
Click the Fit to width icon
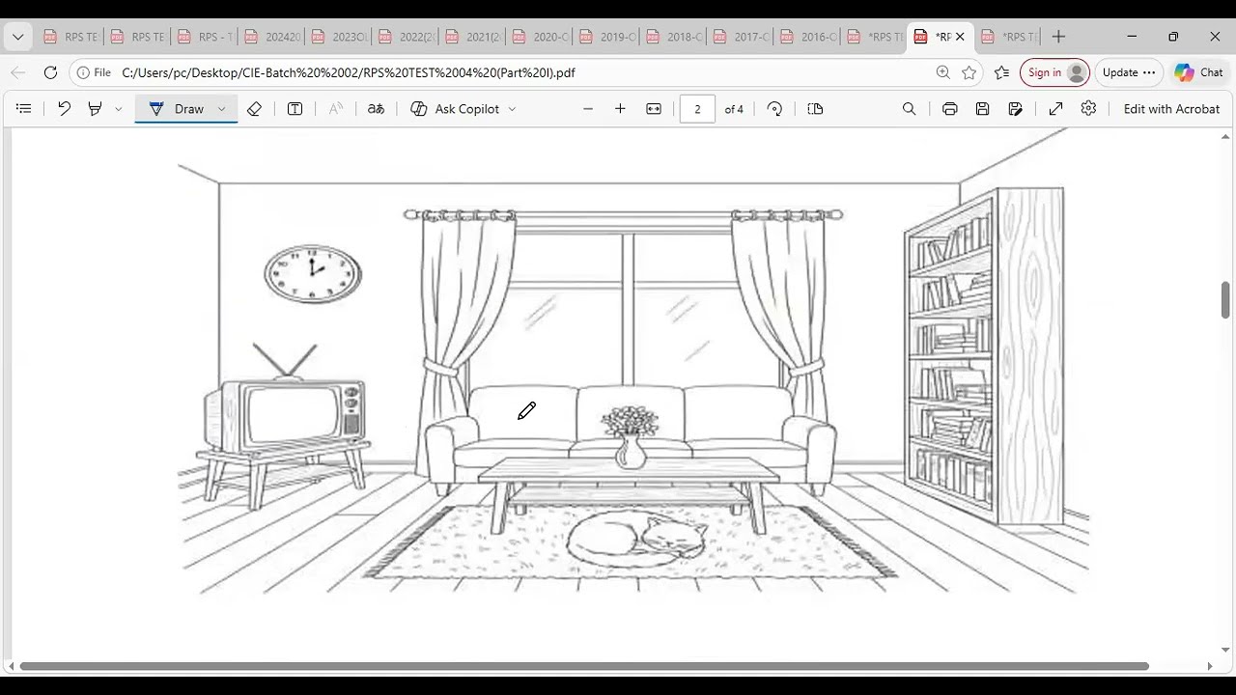pos(654,109)
